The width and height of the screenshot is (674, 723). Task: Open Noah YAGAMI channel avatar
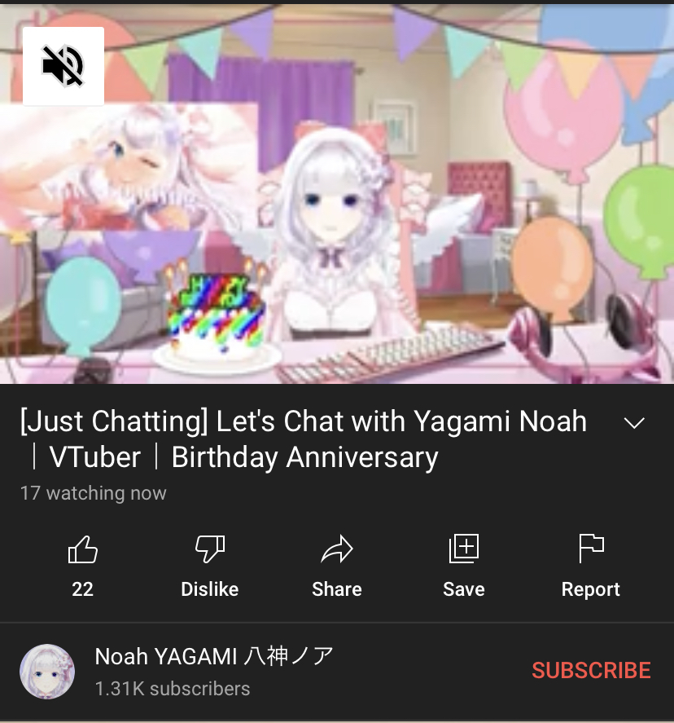click(47, 672)
